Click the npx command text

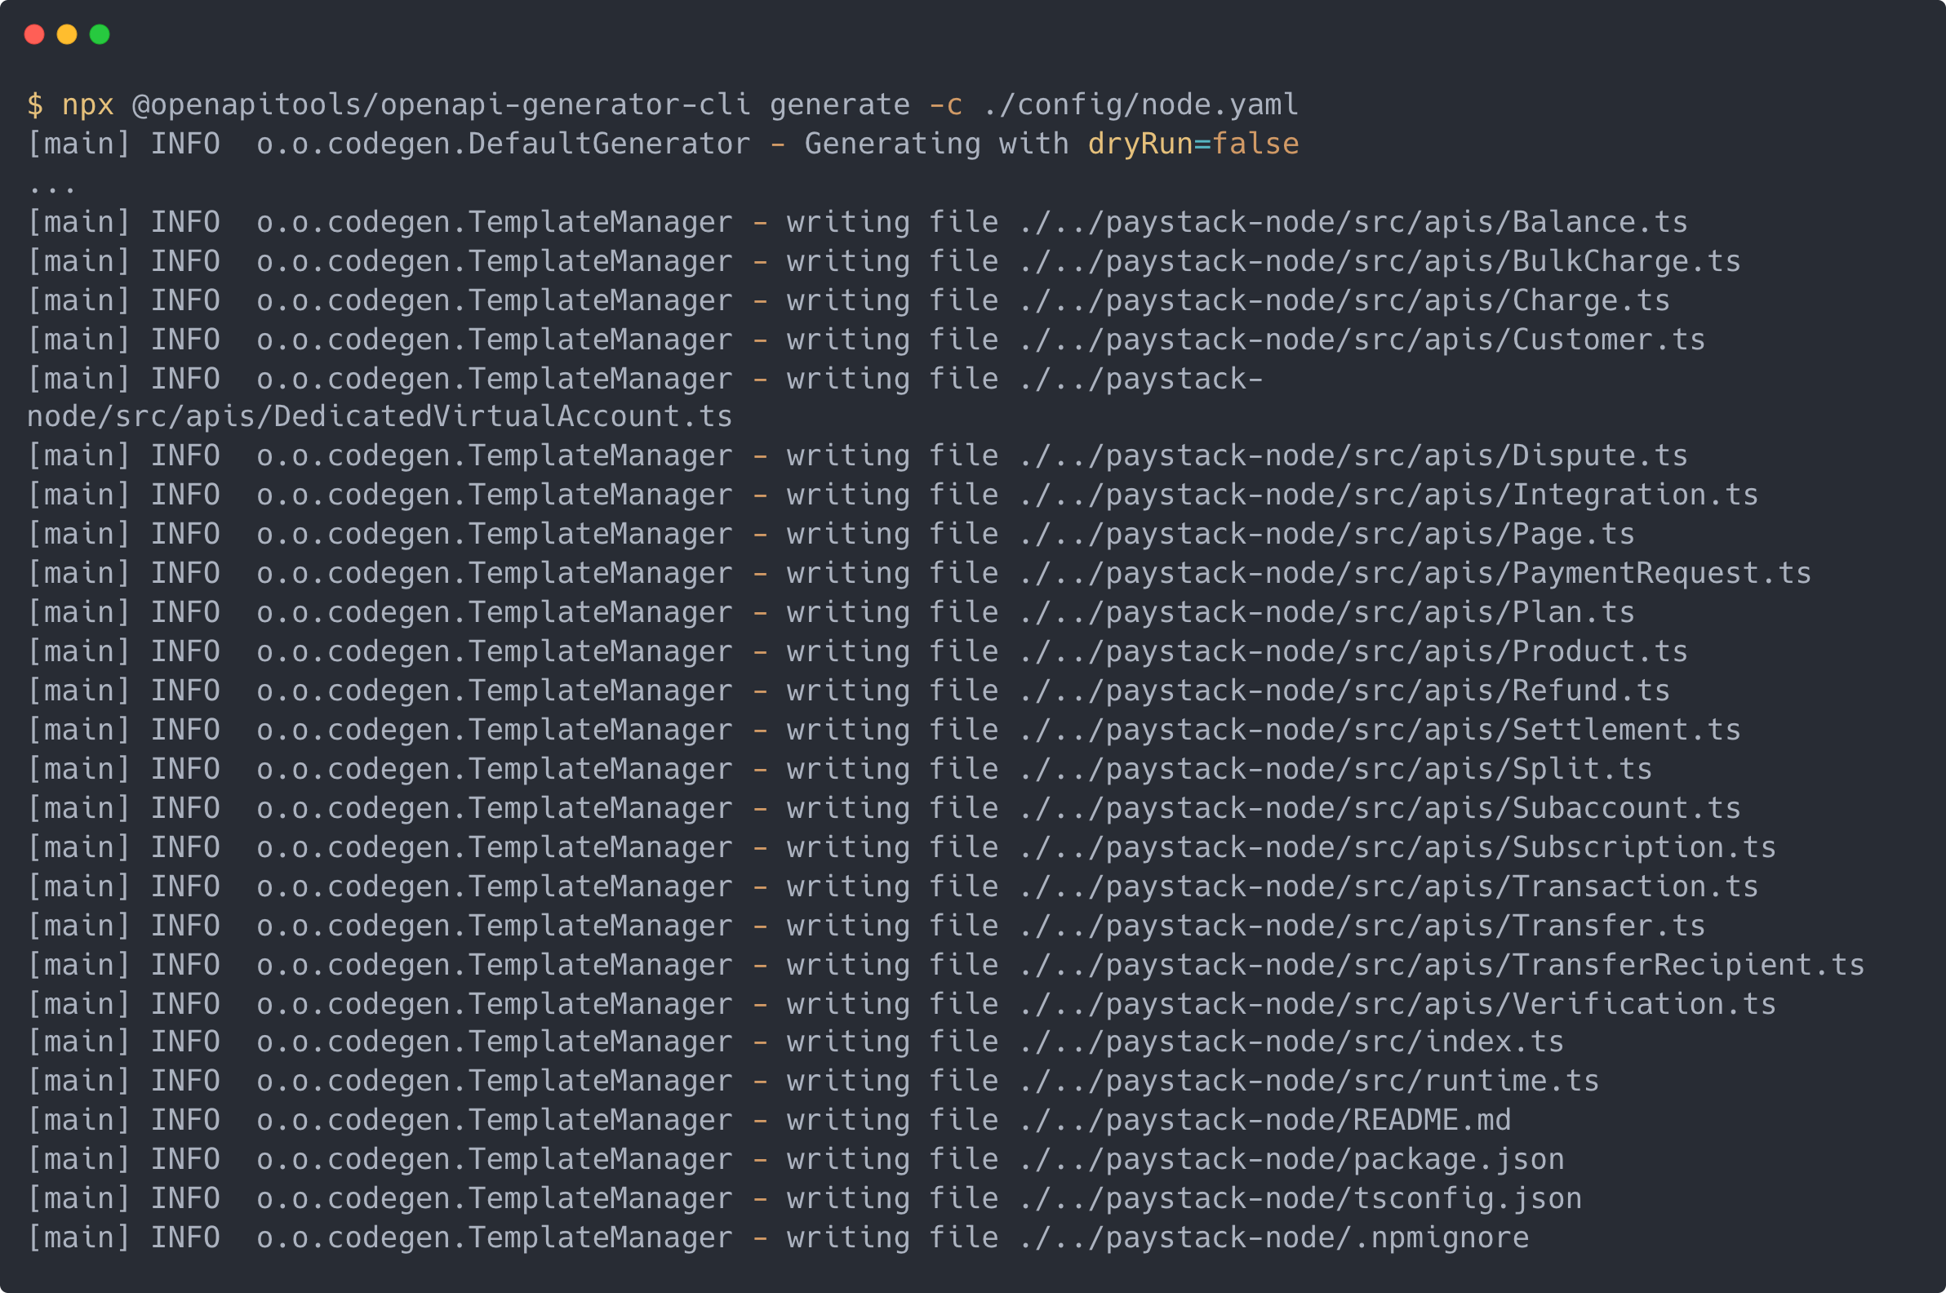pyautogui.click(x=87, y=105)
